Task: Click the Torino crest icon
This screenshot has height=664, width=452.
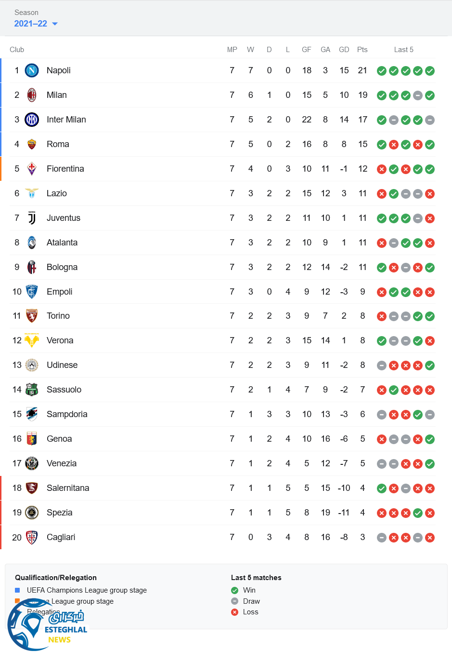Action: point(32,316)
